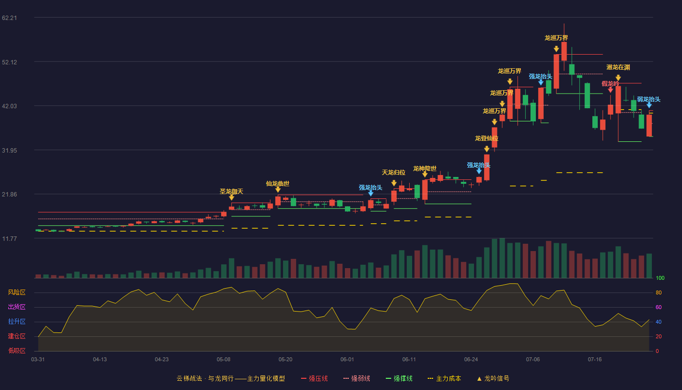682x390 pixels.
Task: Click the 拉升区 zone label
Action: 17,322
